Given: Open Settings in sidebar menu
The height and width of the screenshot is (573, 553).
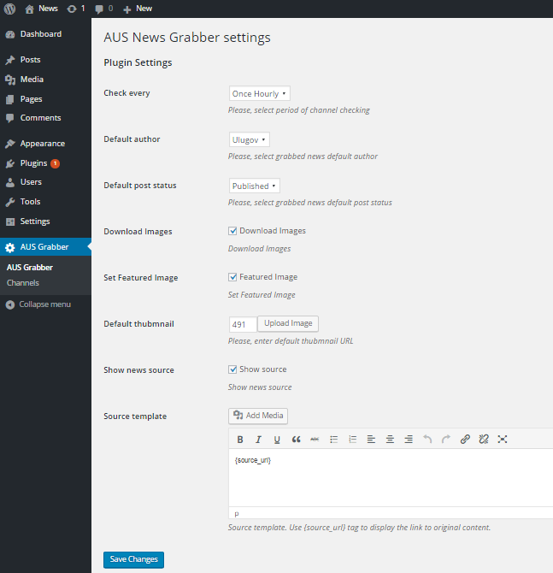Looking at the screenshot, I should tap(45, 222).
